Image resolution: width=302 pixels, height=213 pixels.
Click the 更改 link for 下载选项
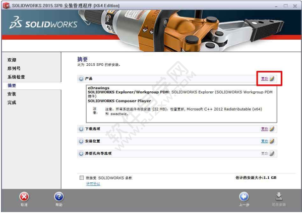tap(265, 129)
